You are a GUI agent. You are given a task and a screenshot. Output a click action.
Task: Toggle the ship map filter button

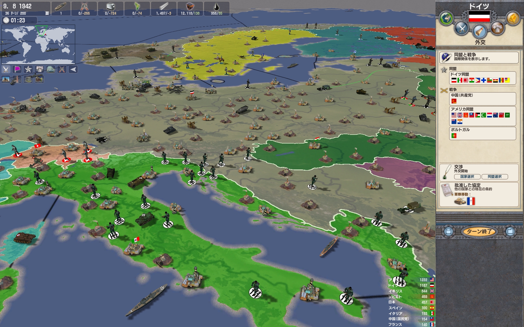51,69
